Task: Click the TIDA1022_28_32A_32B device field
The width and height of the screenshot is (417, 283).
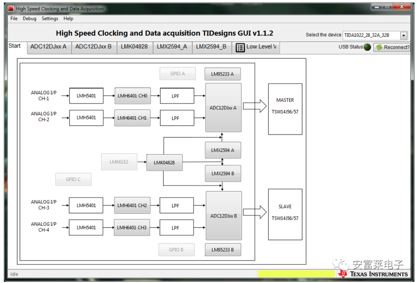Action: tap(372, 35)
